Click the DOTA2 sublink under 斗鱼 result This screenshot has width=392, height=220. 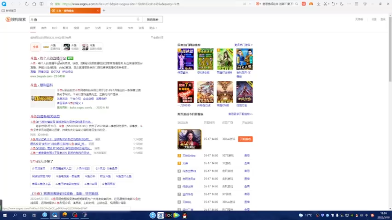pos(55,72)
